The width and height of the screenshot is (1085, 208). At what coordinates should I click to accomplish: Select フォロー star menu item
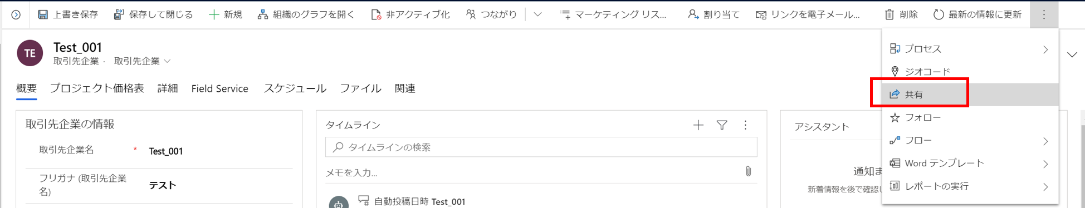970,117
